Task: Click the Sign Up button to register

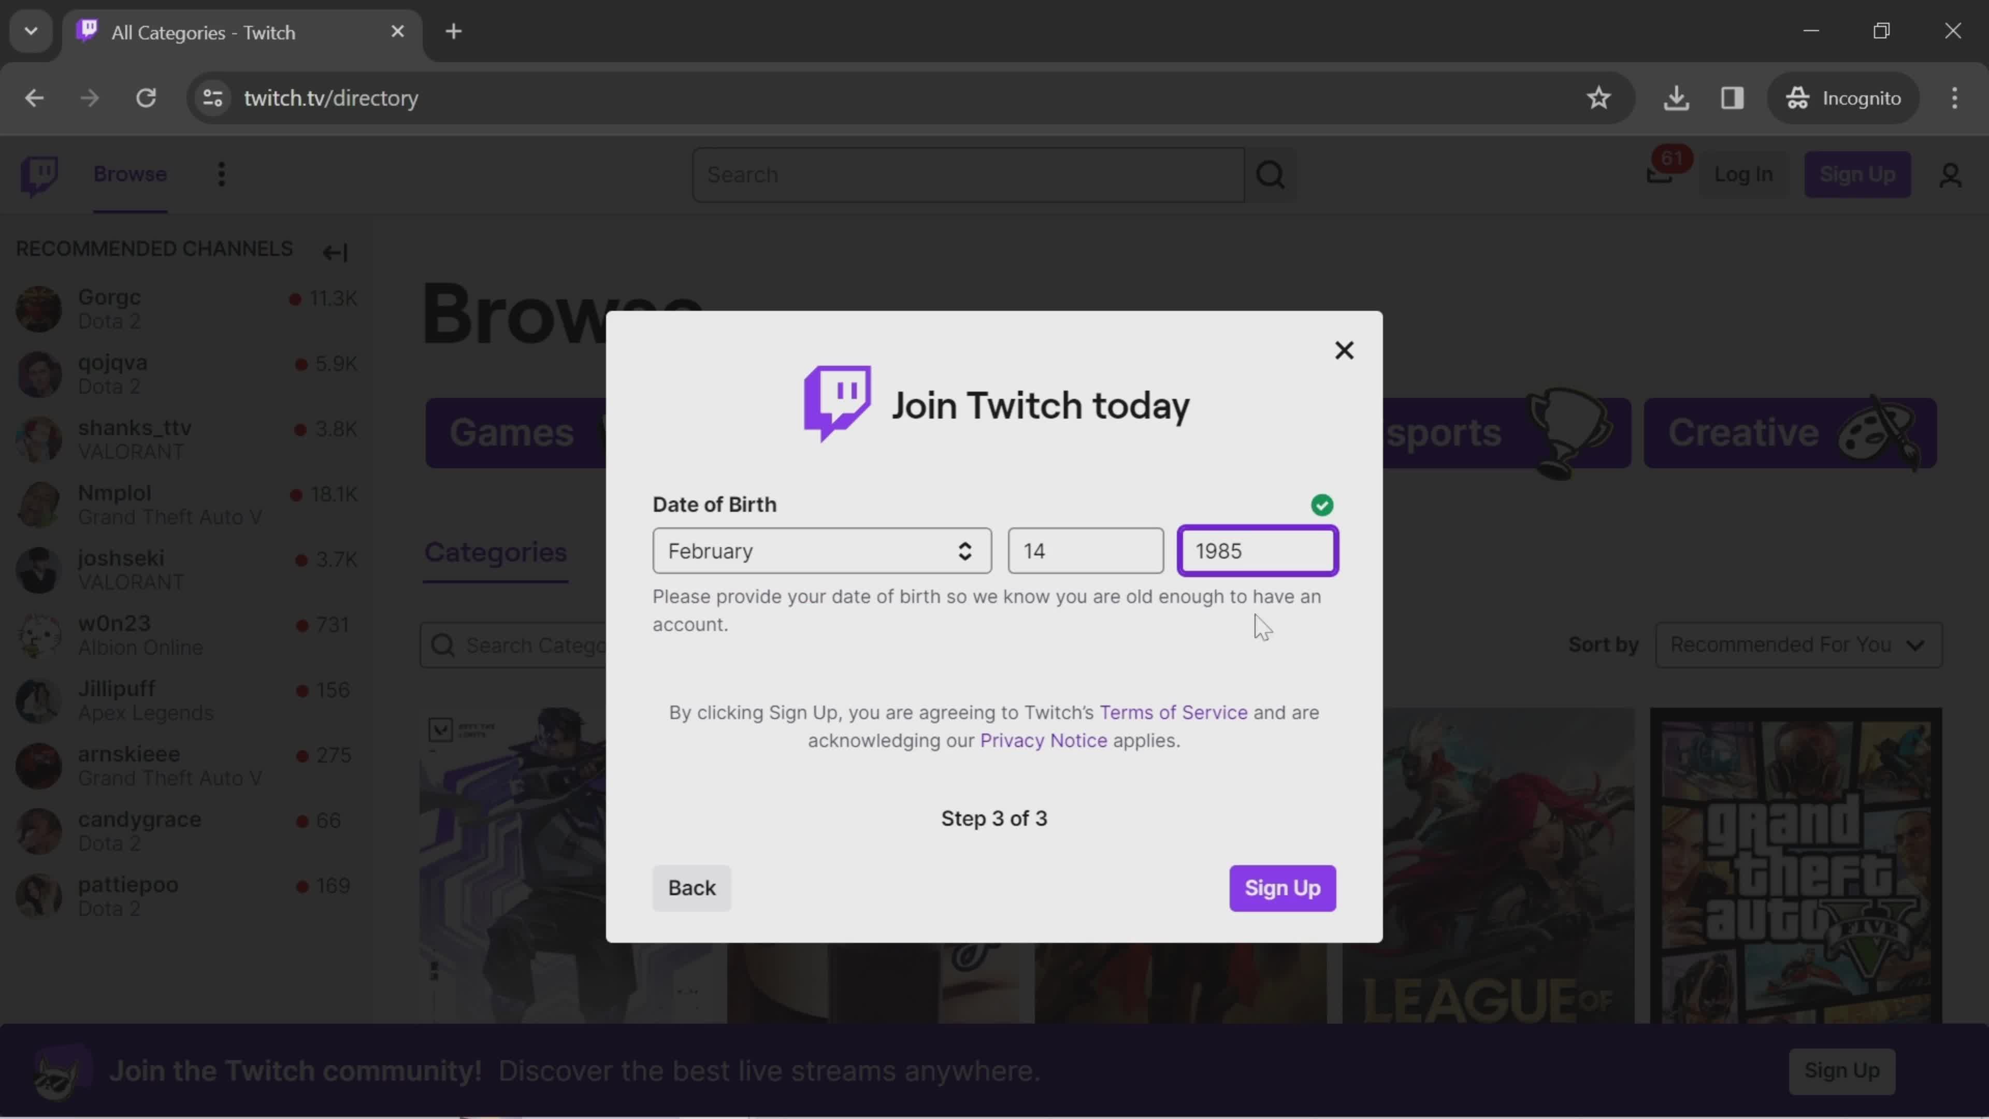Action: pos(1282,888)
